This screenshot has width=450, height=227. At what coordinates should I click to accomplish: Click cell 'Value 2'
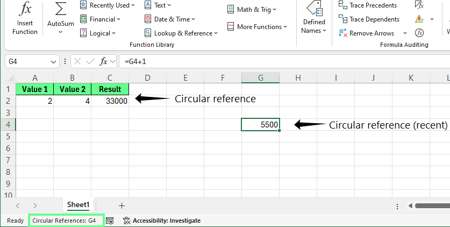[73, 89]
